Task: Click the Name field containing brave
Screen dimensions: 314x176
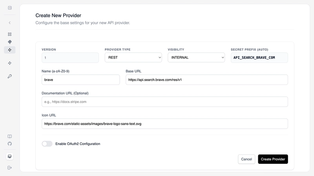Action: (x=80, y=80)
